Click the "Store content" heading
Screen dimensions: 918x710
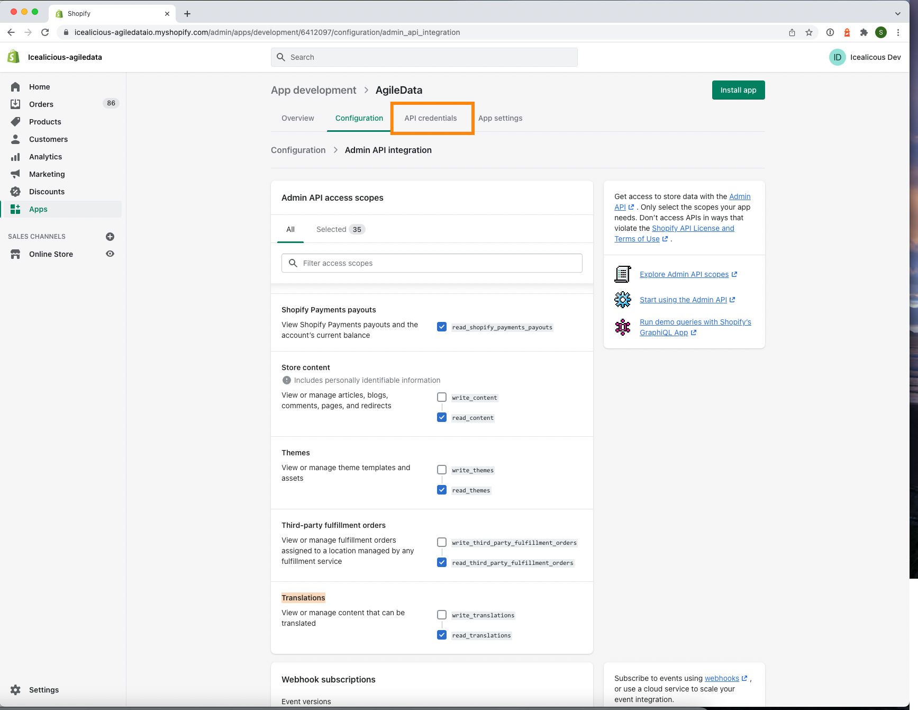(305, 367)
